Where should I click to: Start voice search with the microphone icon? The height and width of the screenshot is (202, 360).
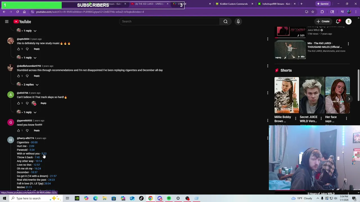[x=238, y=21]
